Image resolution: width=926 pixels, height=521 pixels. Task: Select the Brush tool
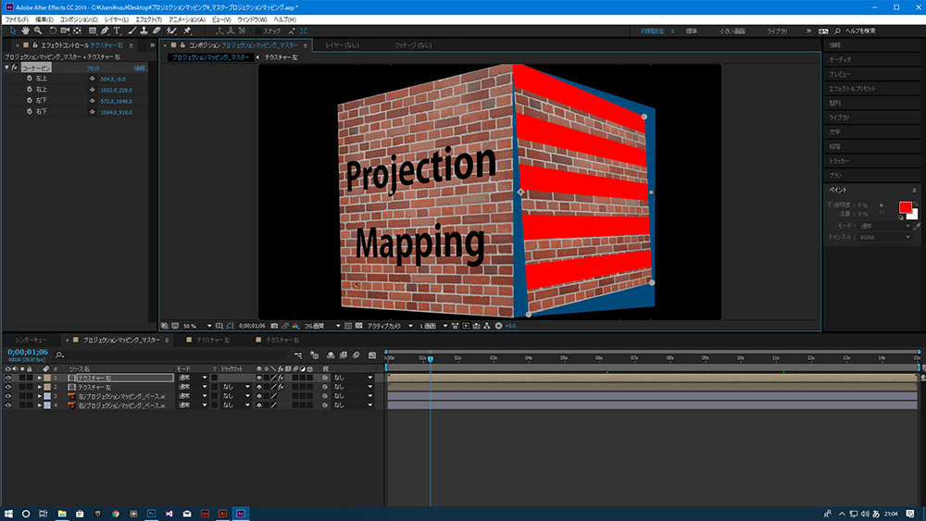tap(131, 31)
